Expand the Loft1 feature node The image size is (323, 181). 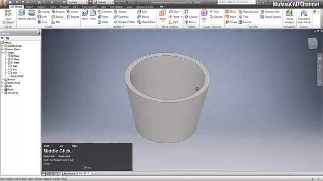click(2, 86)
